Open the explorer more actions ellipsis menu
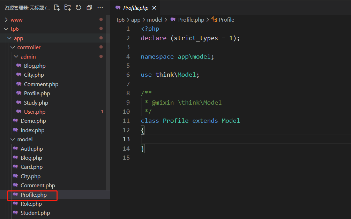This screenshot has width=351, height=219. click(x=100, y=8)
